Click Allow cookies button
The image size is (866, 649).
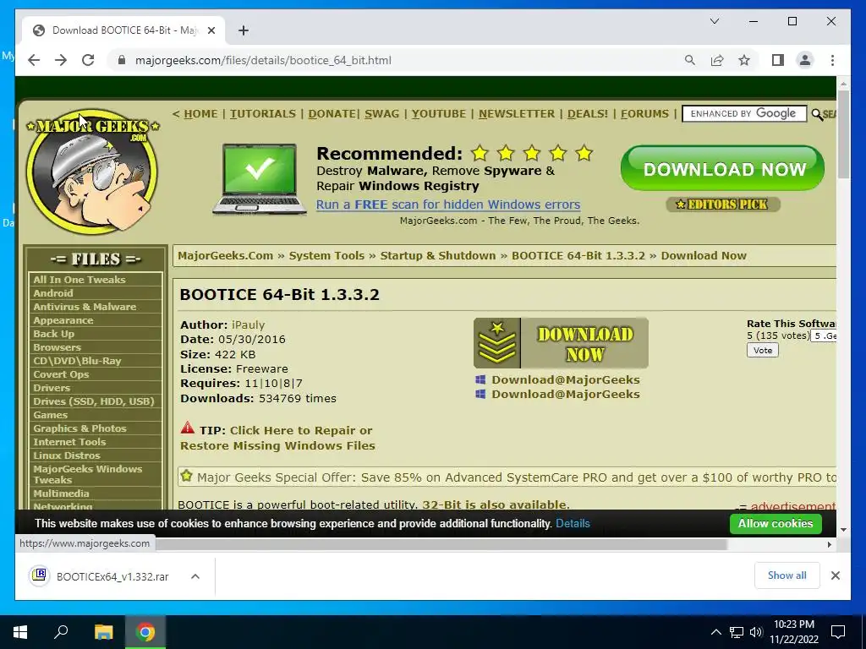click(776, 523)
